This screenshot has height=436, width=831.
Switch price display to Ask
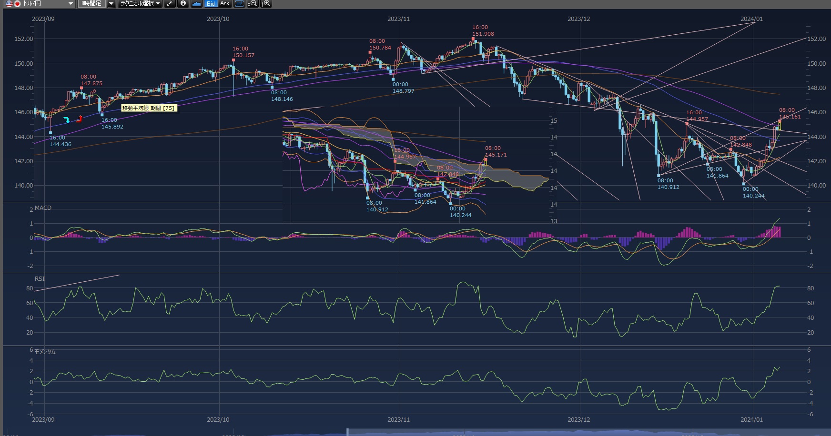coord(224,4)
